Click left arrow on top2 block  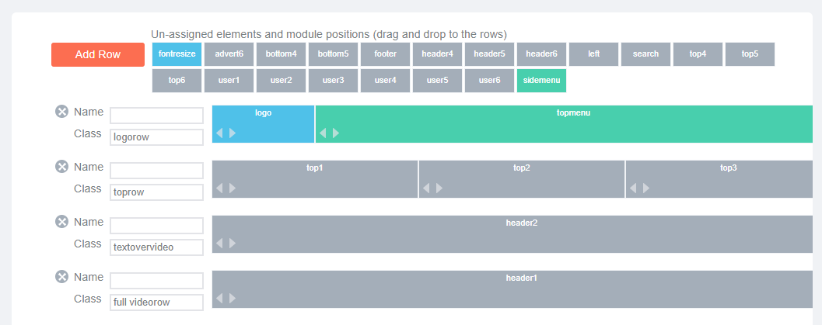tap(426, 188)
